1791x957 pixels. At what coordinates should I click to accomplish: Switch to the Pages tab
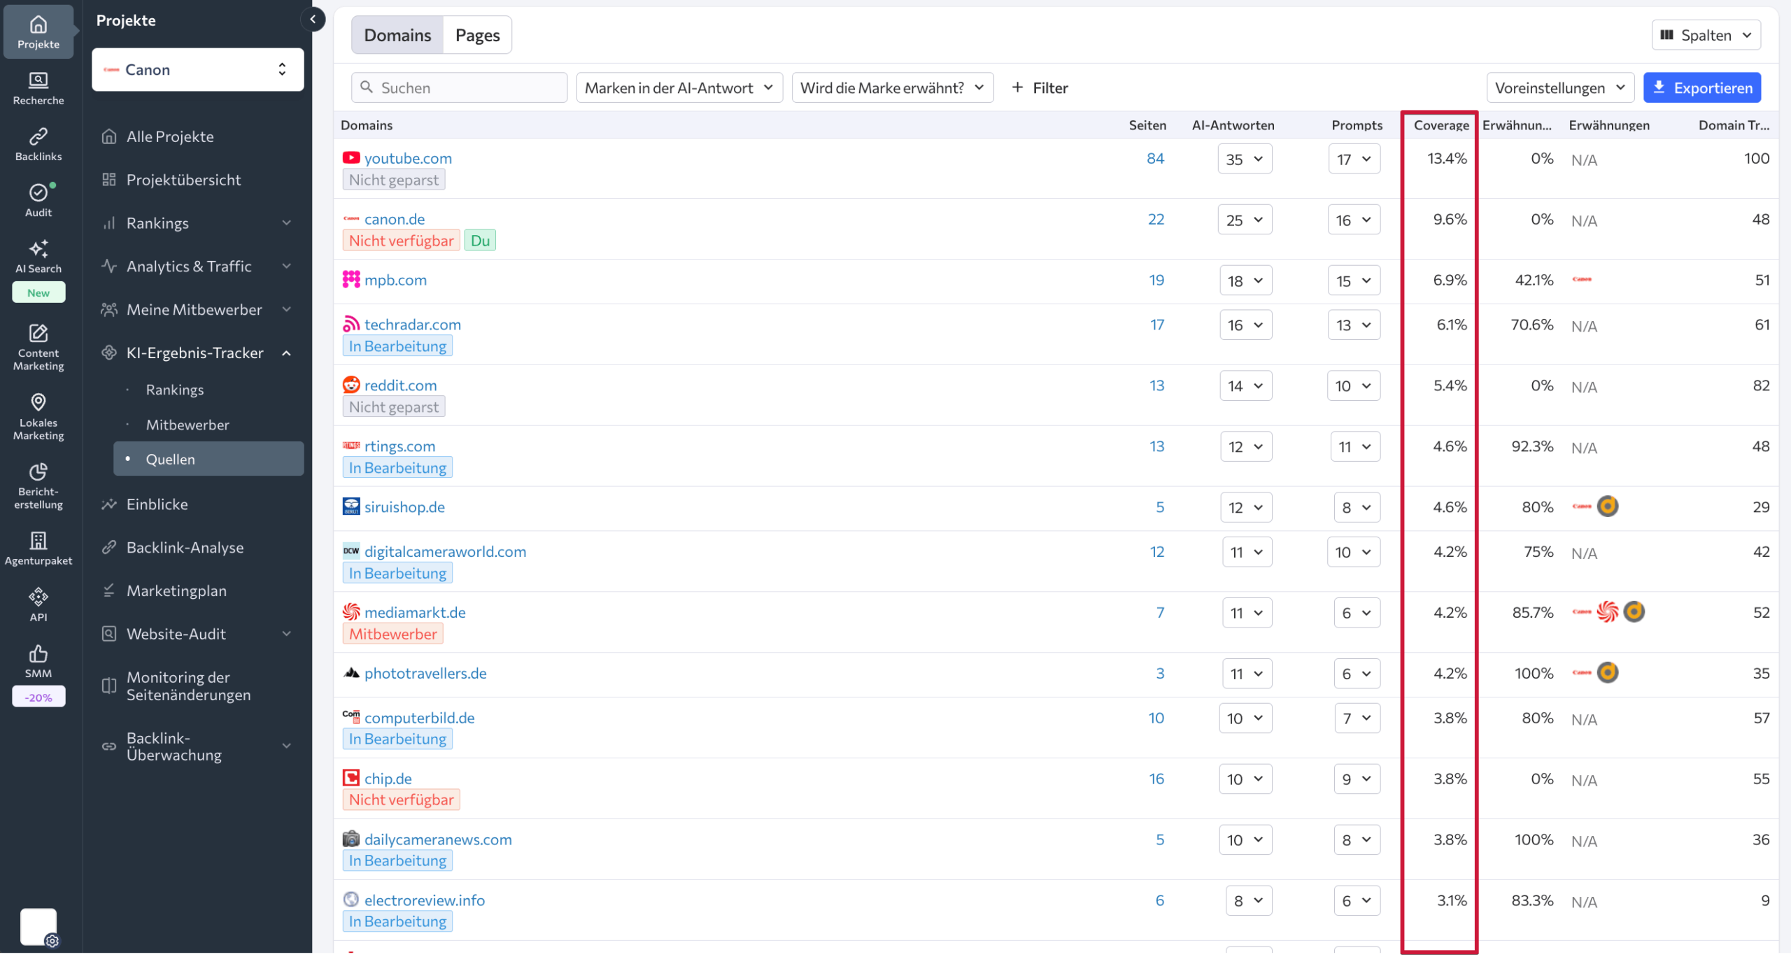pyautogui.click(x=477, y=35)
